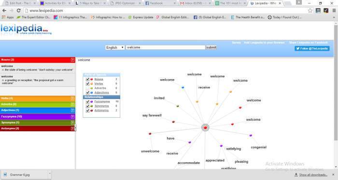Collapse the Nouns section header
338x180 pixels.
(38, 60)
